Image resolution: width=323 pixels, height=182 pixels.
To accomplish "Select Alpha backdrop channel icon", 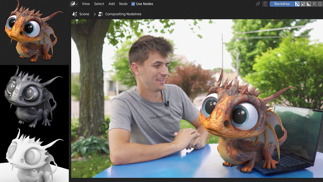I will pos(309,4).
